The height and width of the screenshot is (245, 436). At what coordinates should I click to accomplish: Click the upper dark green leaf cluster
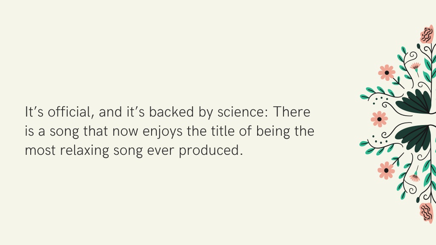(x=414, y=102)
